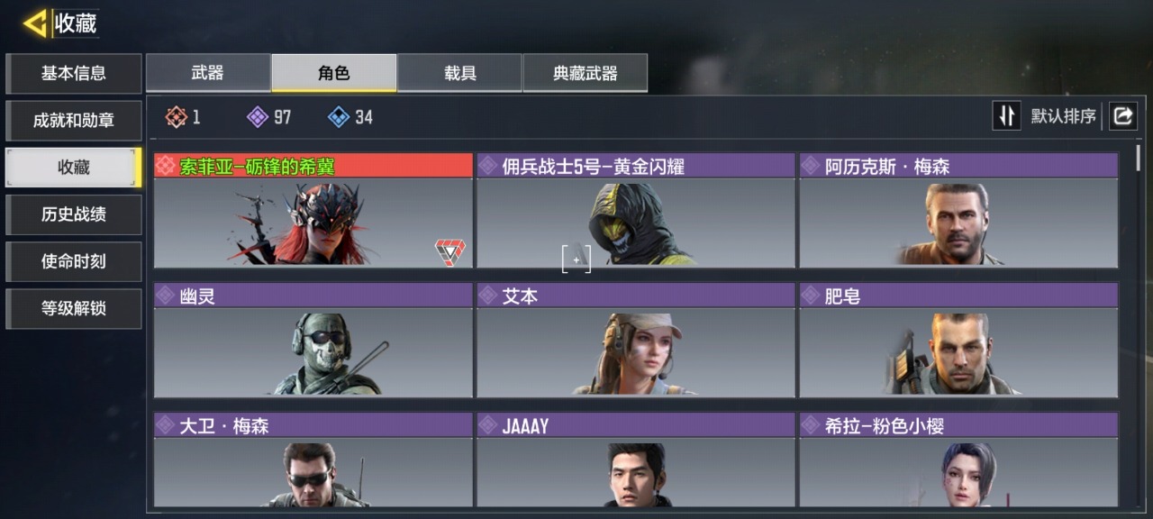Select the 幽灵 character card
Viewport: 1153px width, 519px height.
tap(313, 341)
